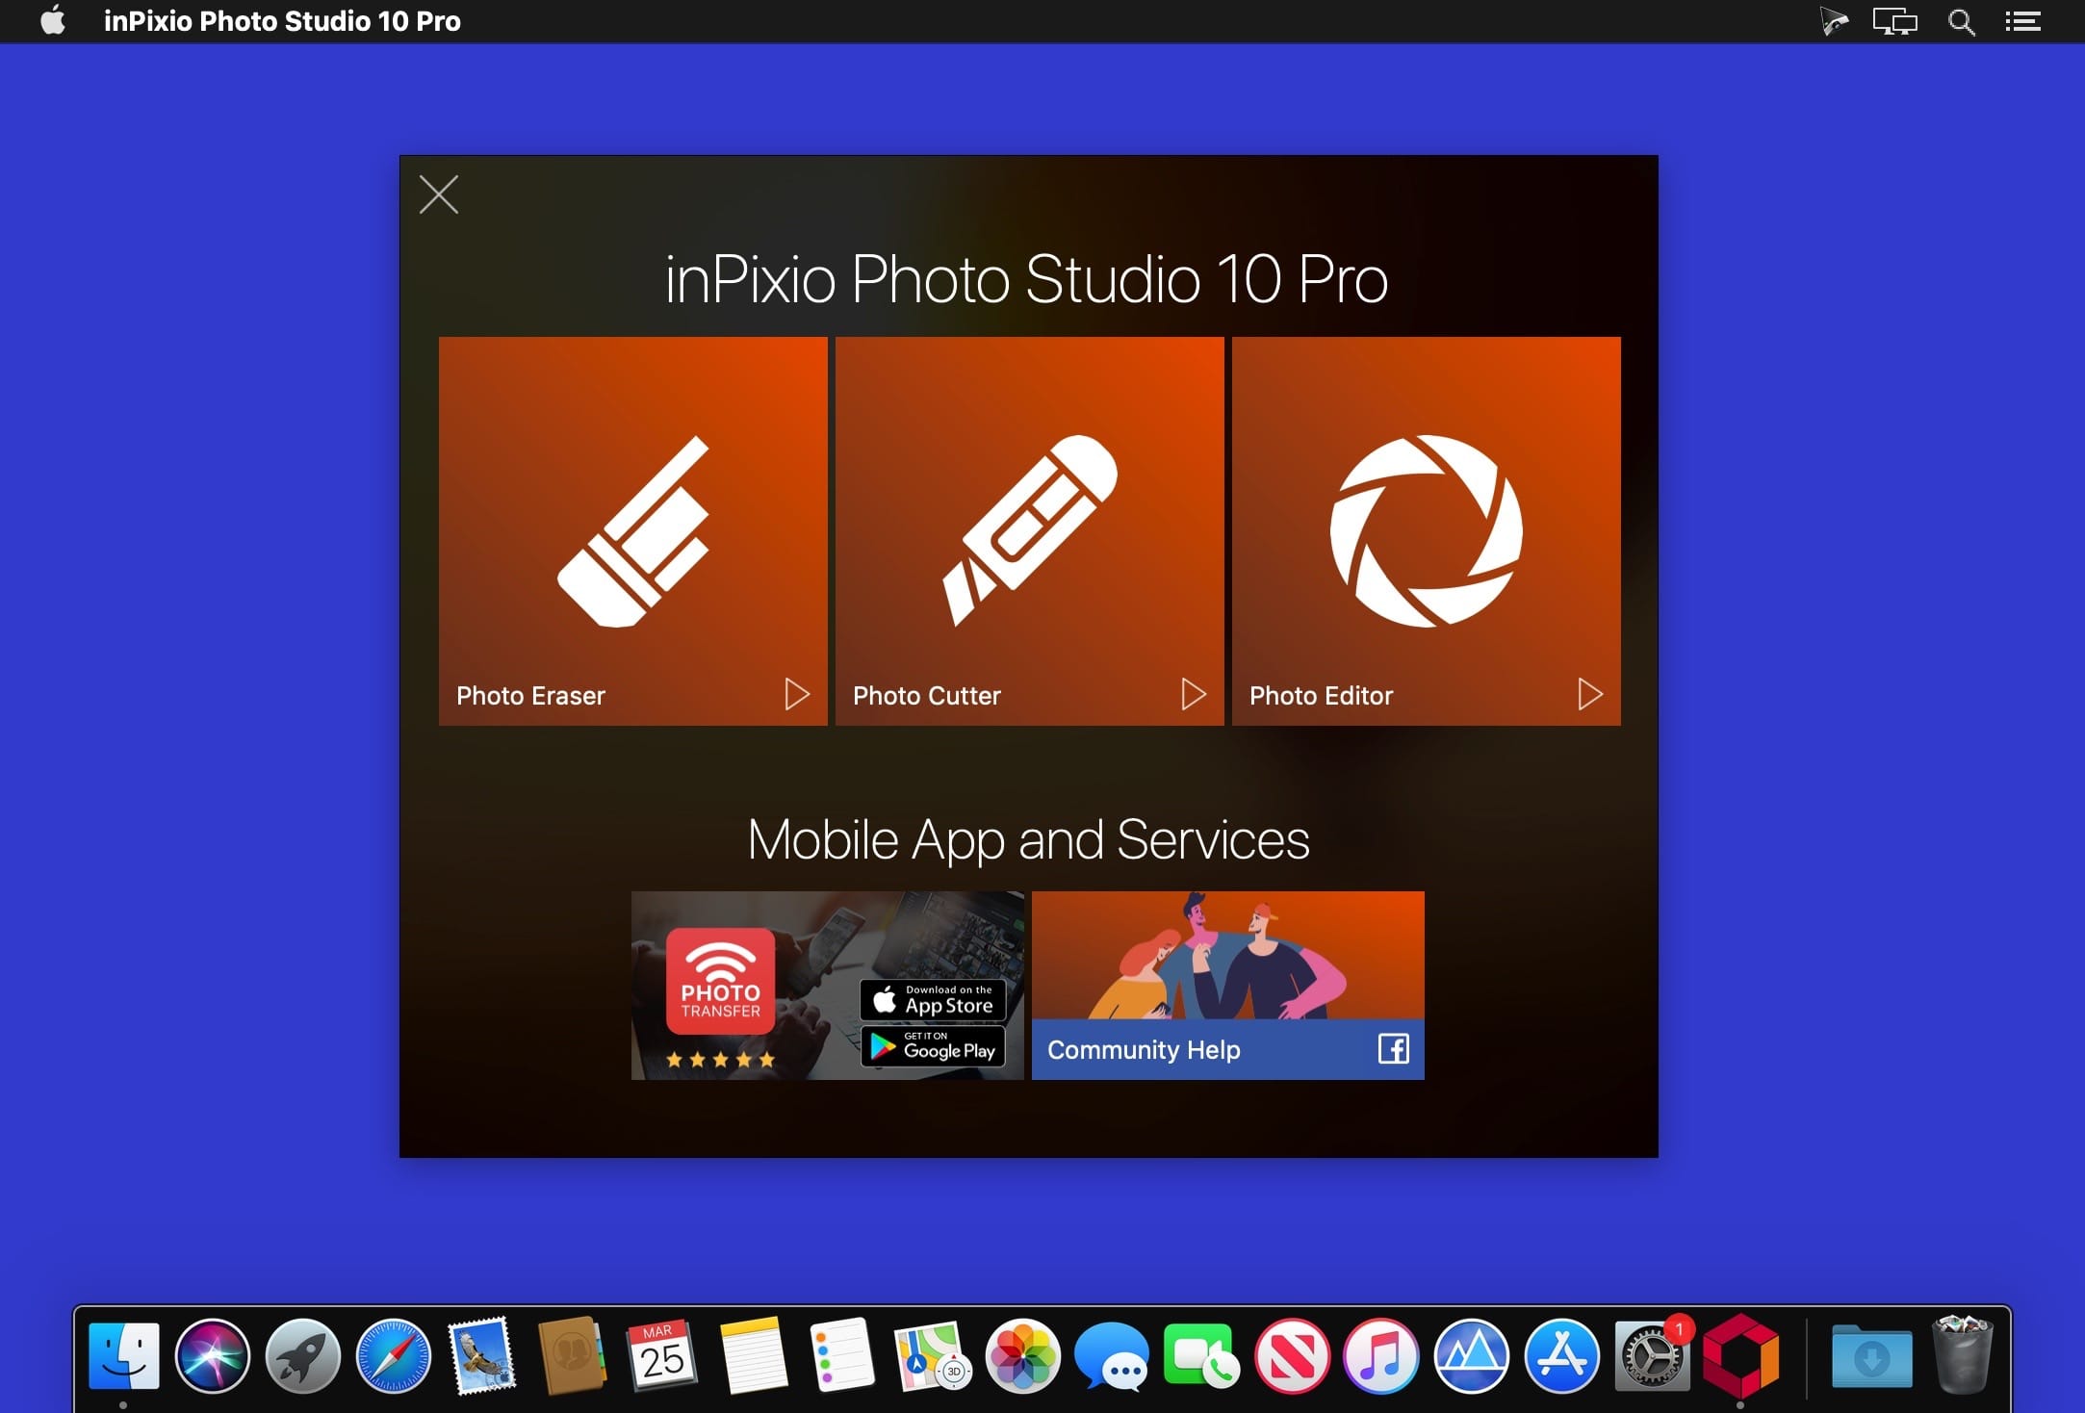Close the inPixio welcome window with X
Image resolution: width=2085 pixels, height=1413 pixels.
tap(439, 194)
